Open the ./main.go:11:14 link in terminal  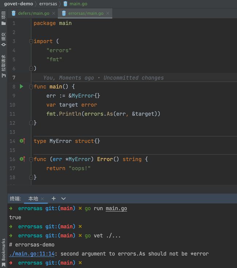point(32,254)
